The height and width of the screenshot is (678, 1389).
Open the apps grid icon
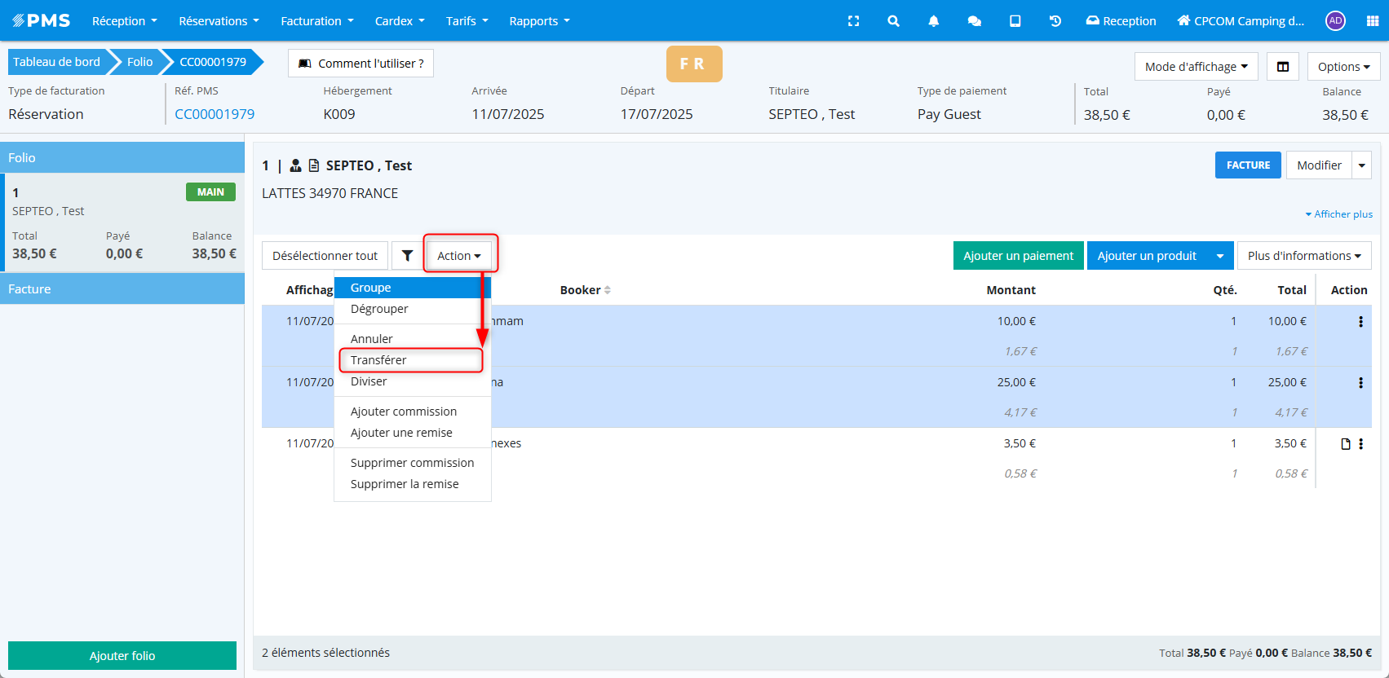(x=1372, y=21)
